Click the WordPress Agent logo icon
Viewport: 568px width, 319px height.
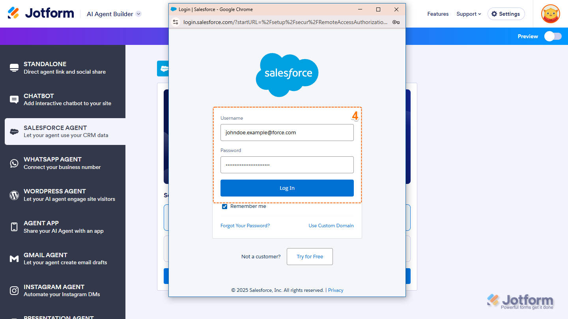click(x=14, y=195)
